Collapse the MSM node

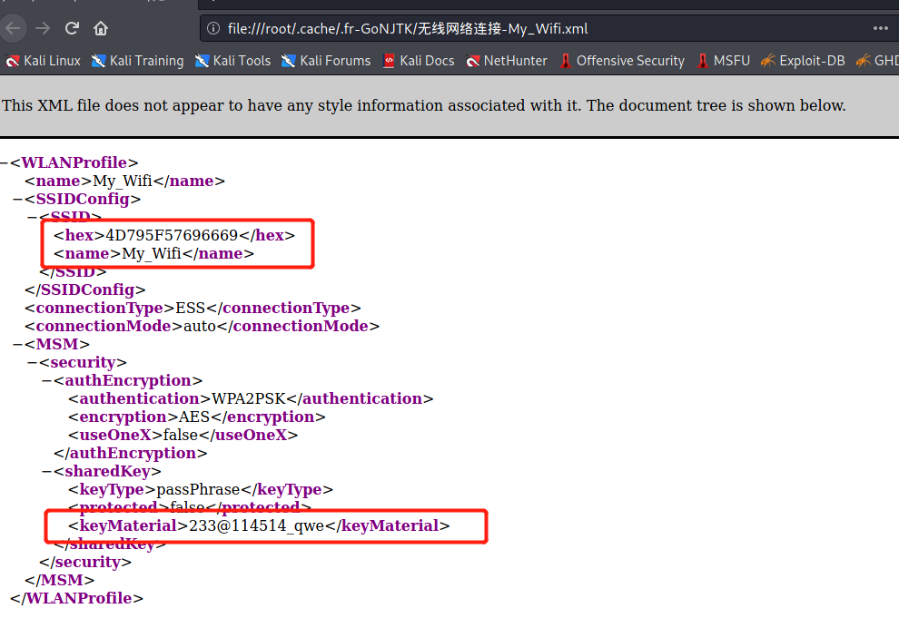coord(18,344)
